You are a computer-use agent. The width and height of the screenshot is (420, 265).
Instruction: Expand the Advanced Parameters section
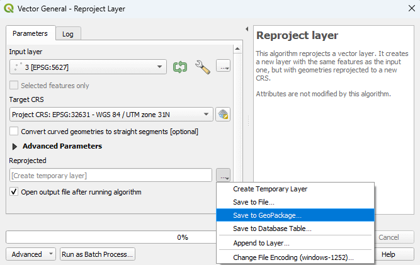click(15, 146)
